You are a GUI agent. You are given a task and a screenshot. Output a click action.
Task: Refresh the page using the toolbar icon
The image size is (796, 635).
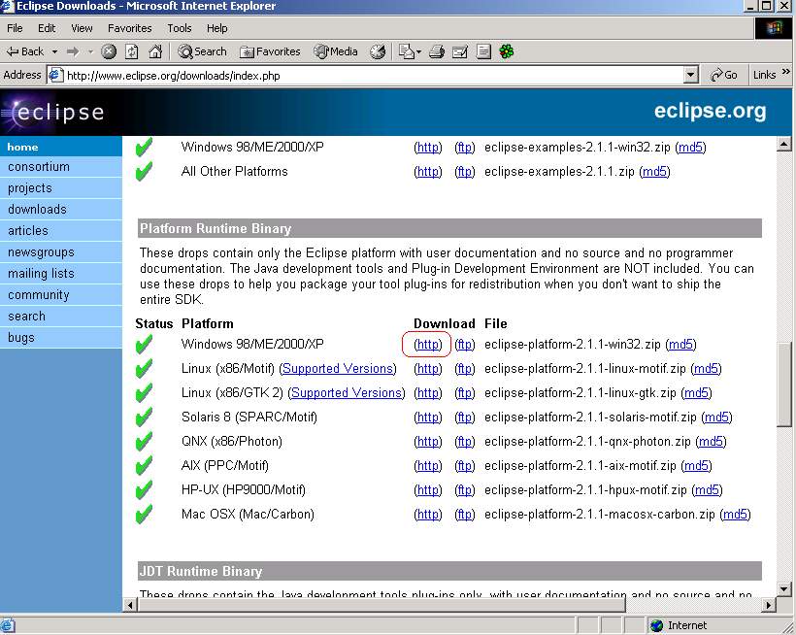tap(132, 51)
